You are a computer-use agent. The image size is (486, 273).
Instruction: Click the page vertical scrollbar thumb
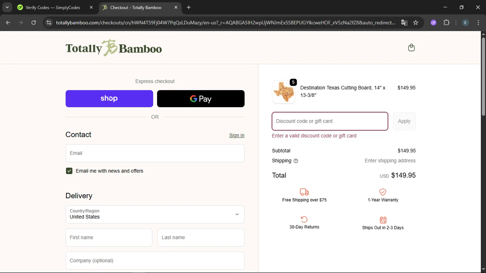pyautogui.click(x=483, y=76)
